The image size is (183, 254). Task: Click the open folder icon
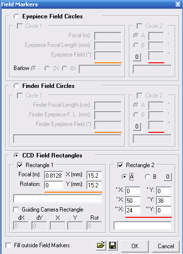101,246
